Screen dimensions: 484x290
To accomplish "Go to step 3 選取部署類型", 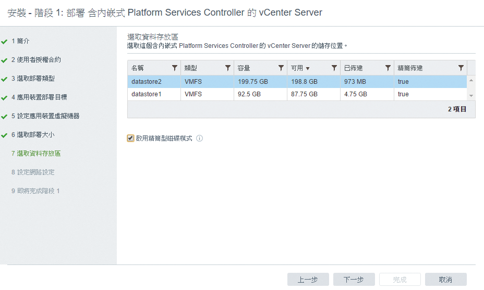I will 33,79.
